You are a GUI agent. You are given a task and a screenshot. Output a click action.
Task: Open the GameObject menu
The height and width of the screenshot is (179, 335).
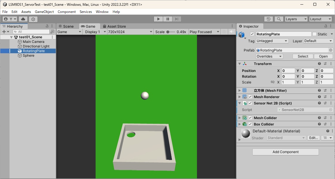tap(44, 12)
